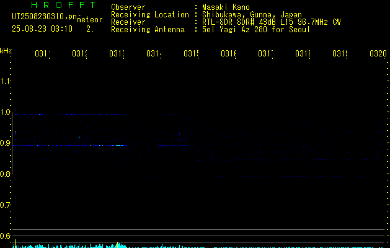
Task: Click the 0314 time marker
Action: 154,53
